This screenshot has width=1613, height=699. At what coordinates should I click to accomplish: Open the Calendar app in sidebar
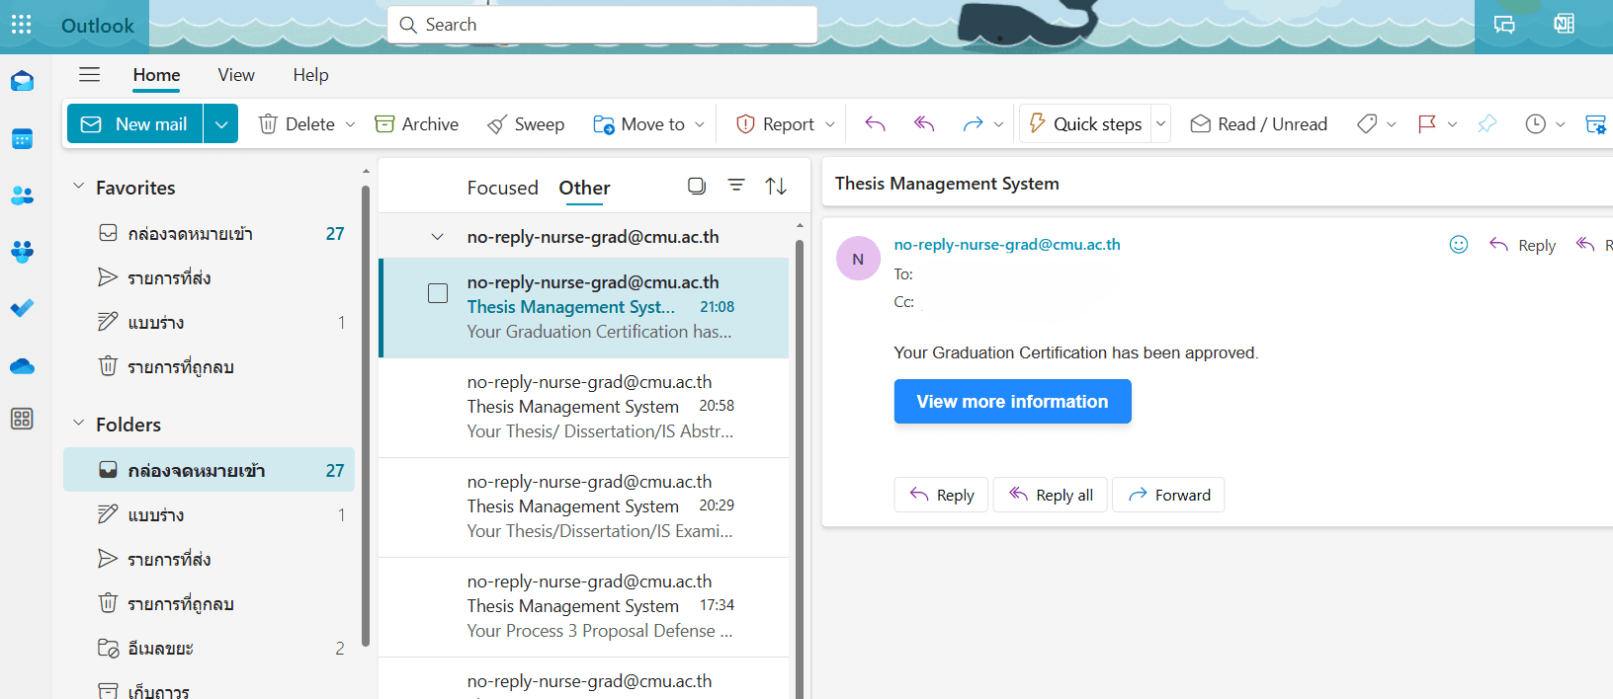point(22,139)
